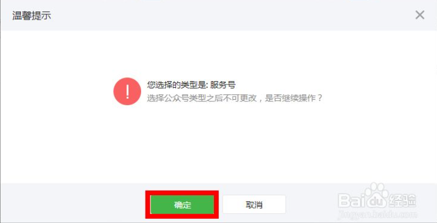Click the 经验 watermark characters
This screenshot has width=437, height=223.
[402, 201]
